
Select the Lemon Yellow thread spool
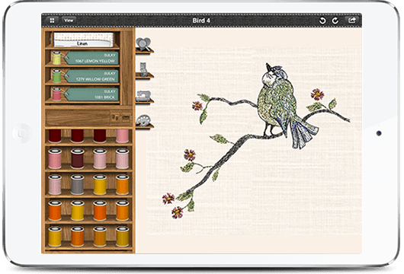pyautogui.click(x=56, y=58)
